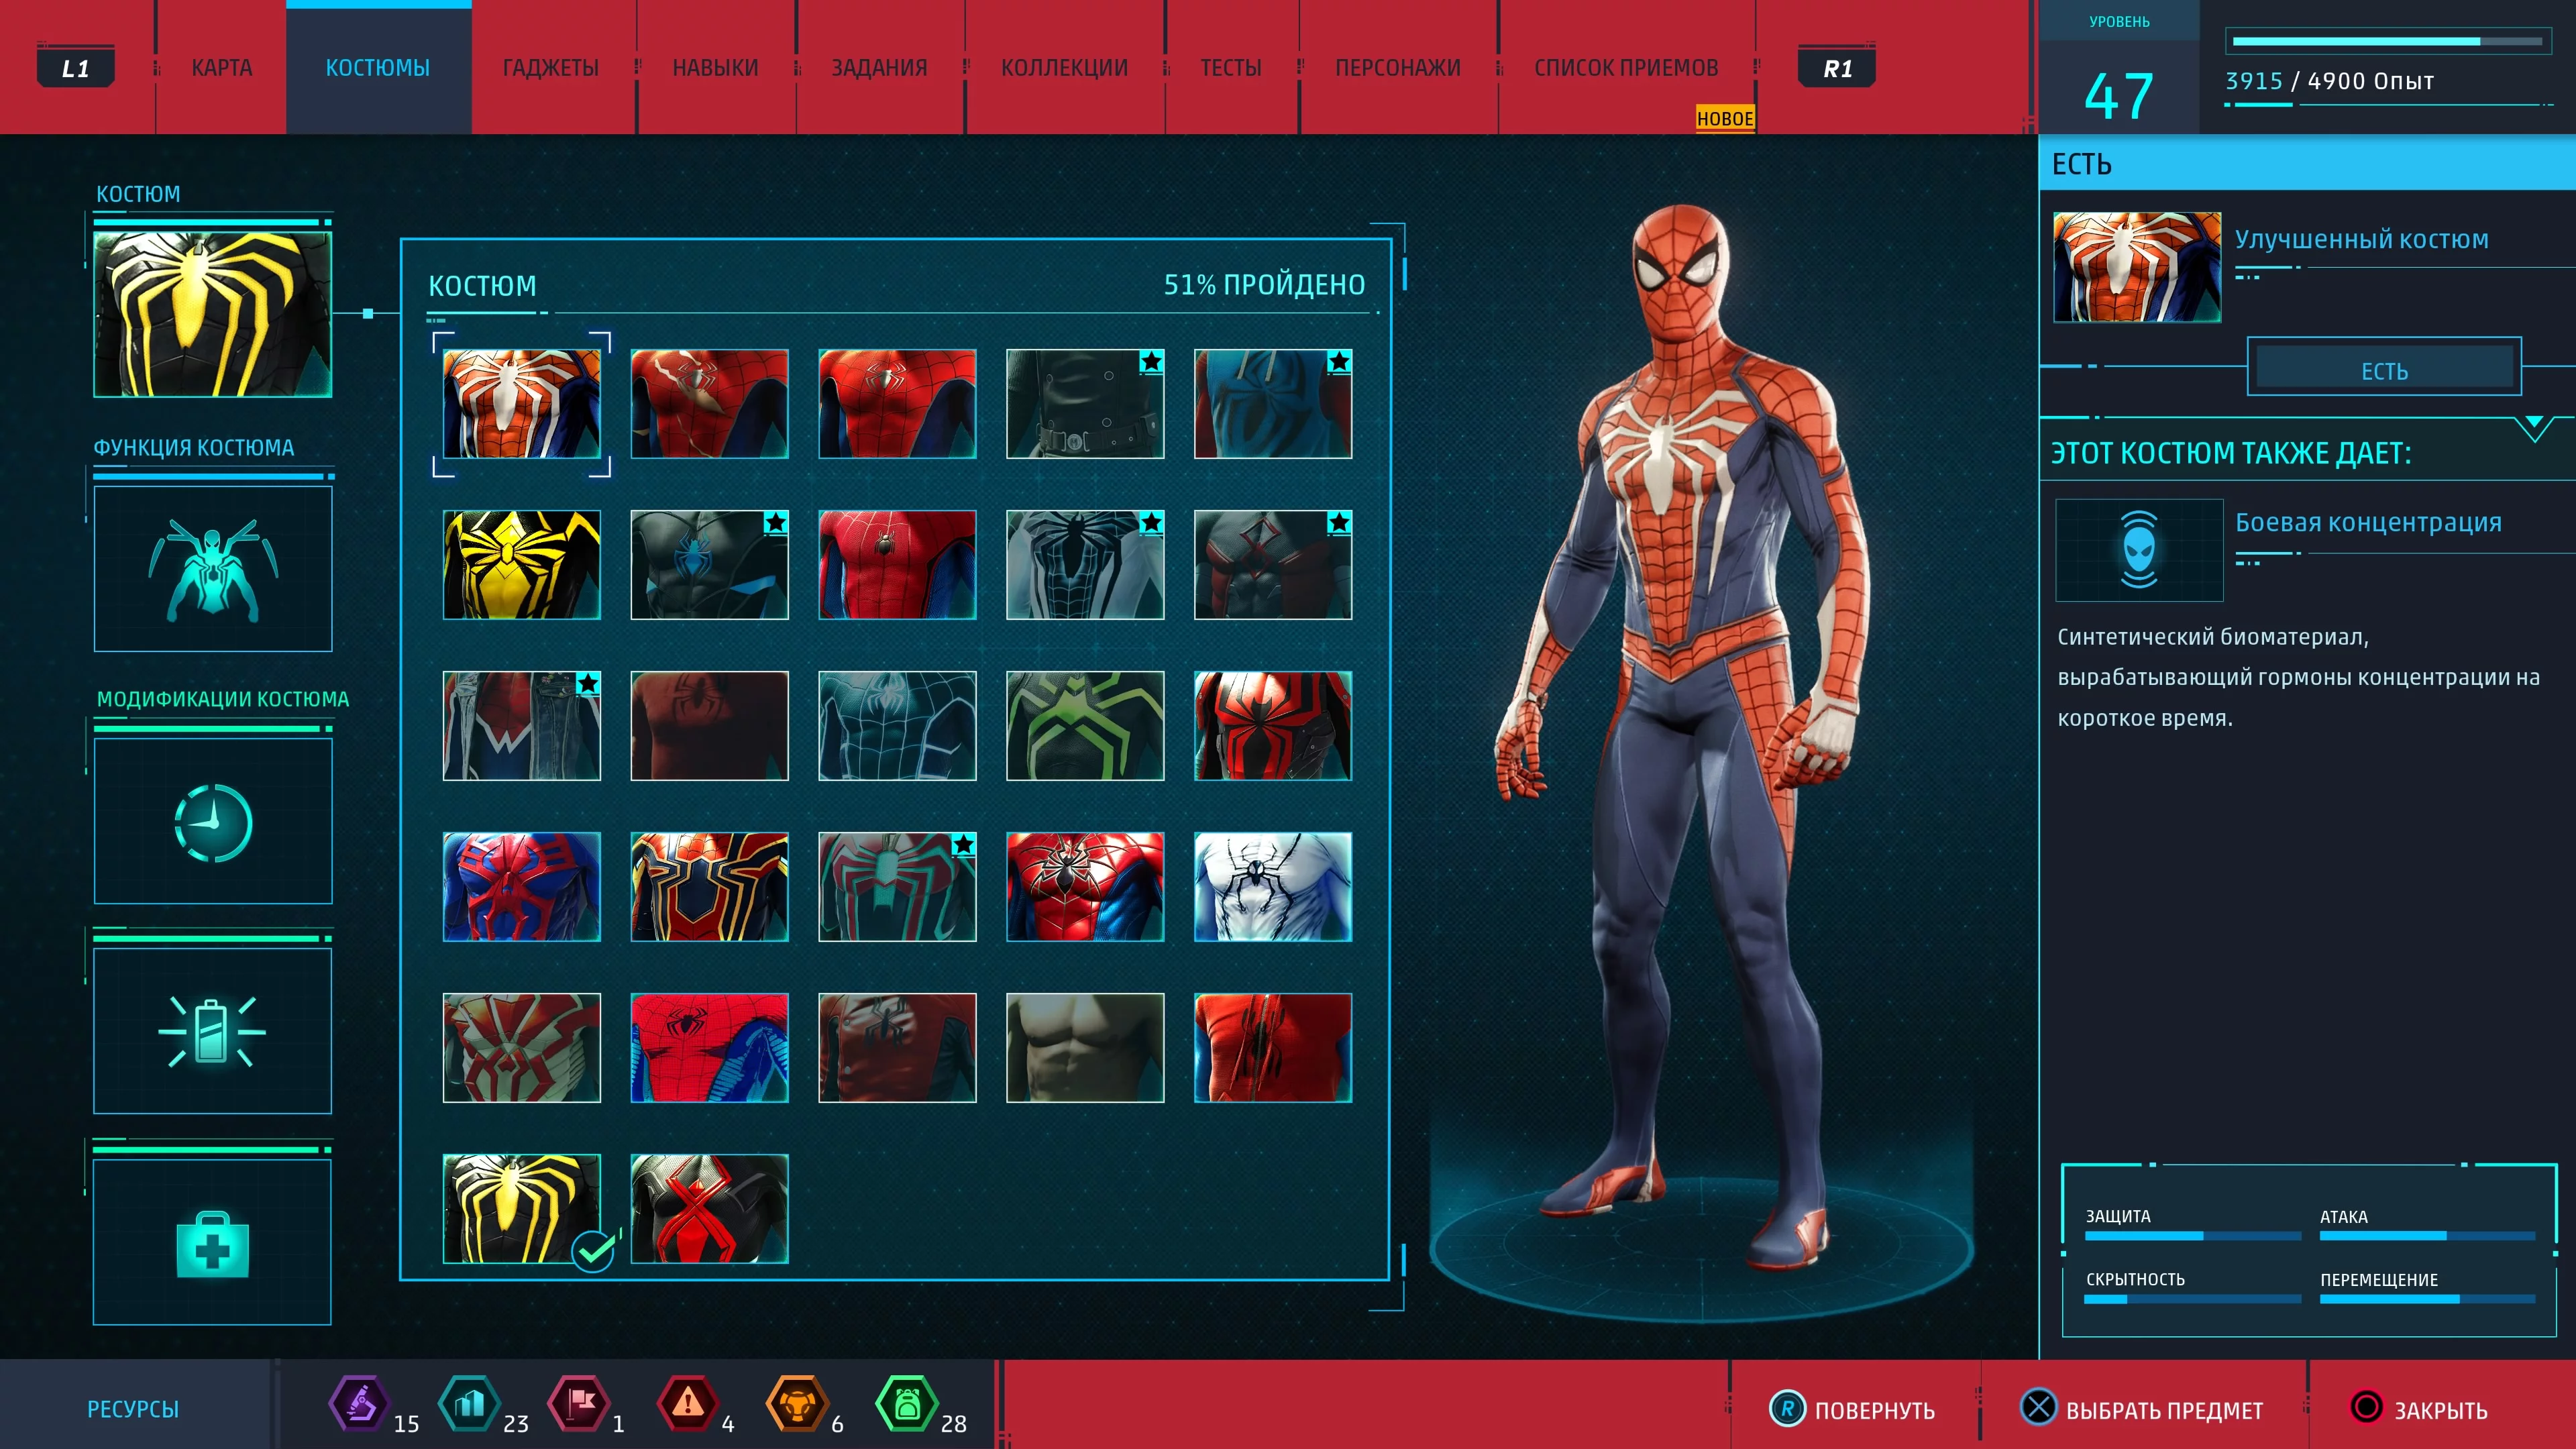Click the Защита stat bar
Viewport: 2576px width, 1449px height.
click(x=2192, y=1236)
